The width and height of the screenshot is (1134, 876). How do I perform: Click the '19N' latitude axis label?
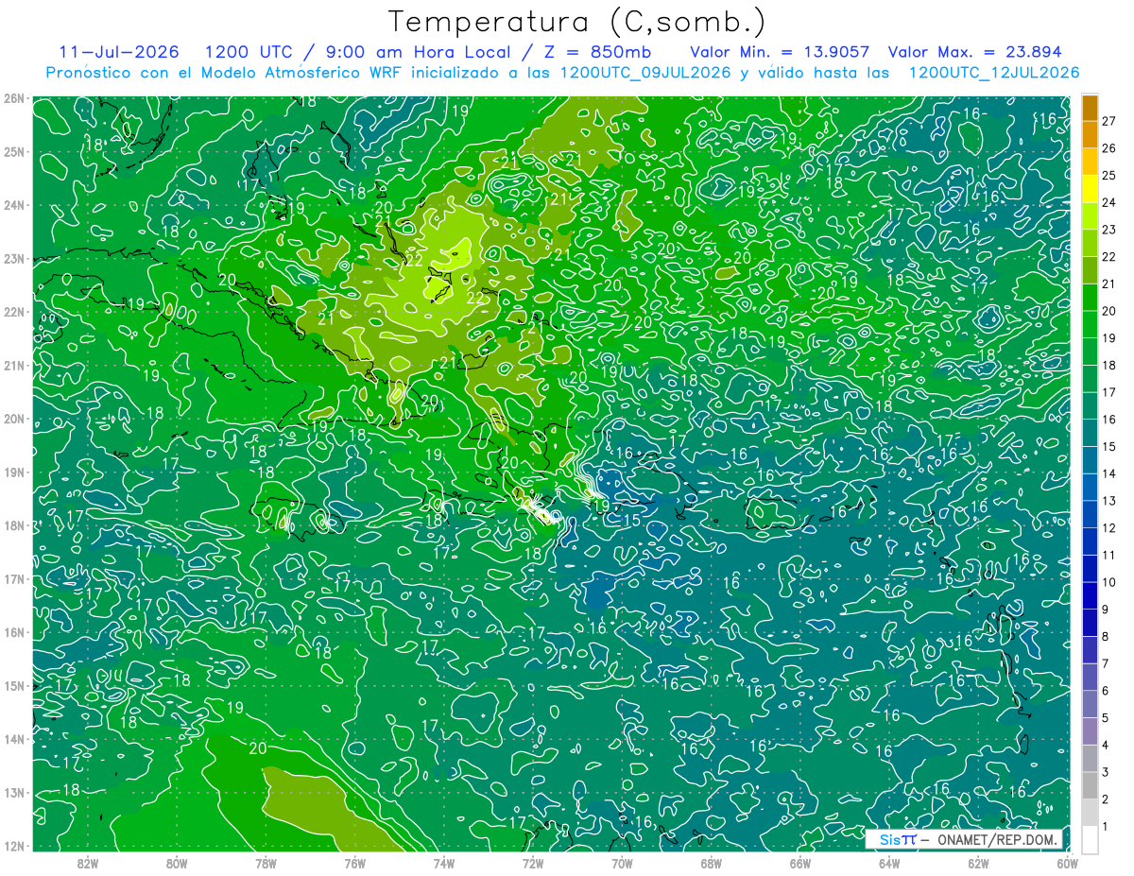coord(13,472)
